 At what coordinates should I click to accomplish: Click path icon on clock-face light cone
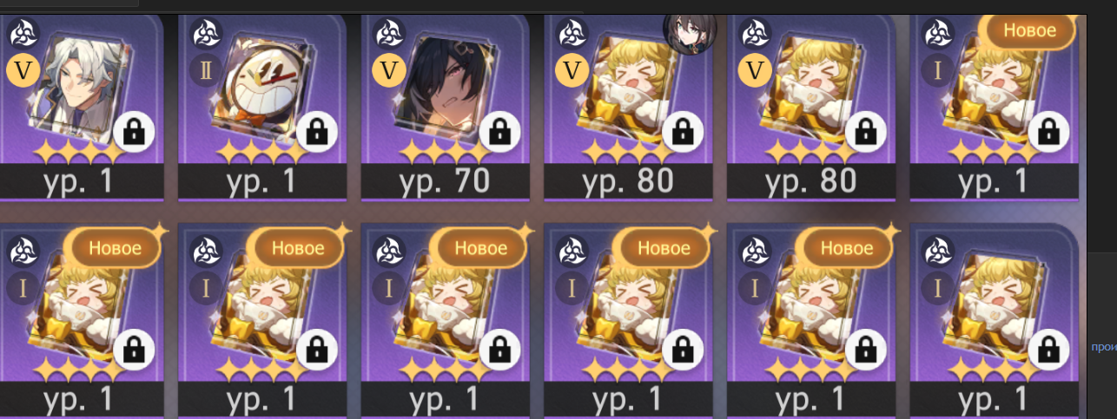[x=206, y=36]
